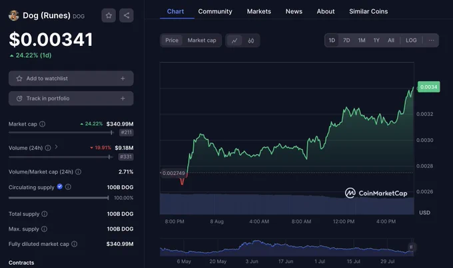The height and width of the screenshot is (268, 453).
Task: Open Circulating supply info icon
Action: 68,187
